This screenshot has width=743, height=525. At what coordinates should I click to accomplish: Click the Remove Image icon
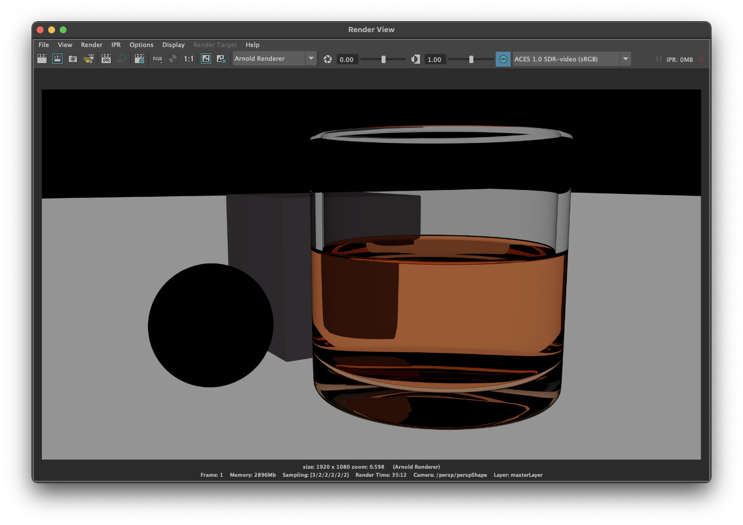click(221, 59)
